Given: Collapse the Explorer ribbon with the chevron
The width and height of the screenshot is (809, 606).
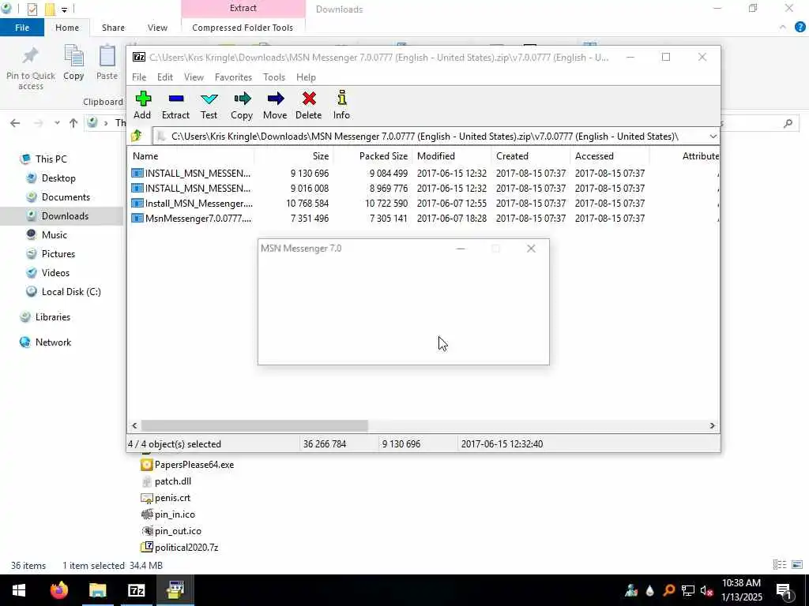Looking at the screenshot, I should click(x=783, y=28).
